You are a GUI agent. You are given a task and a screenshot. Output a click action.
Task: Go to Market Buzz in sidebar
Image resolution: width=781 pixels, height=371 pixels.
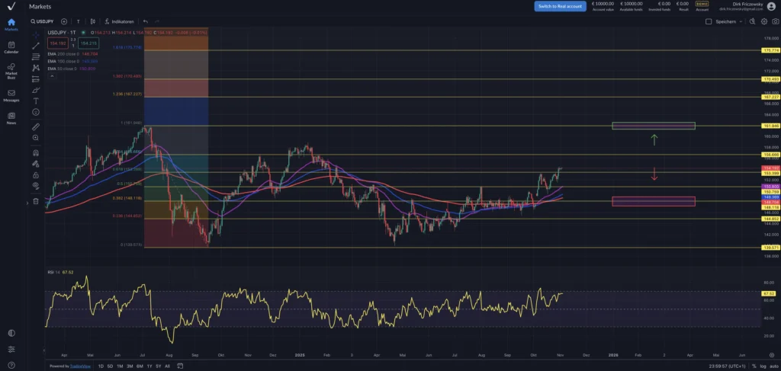[x=11, y=71]
